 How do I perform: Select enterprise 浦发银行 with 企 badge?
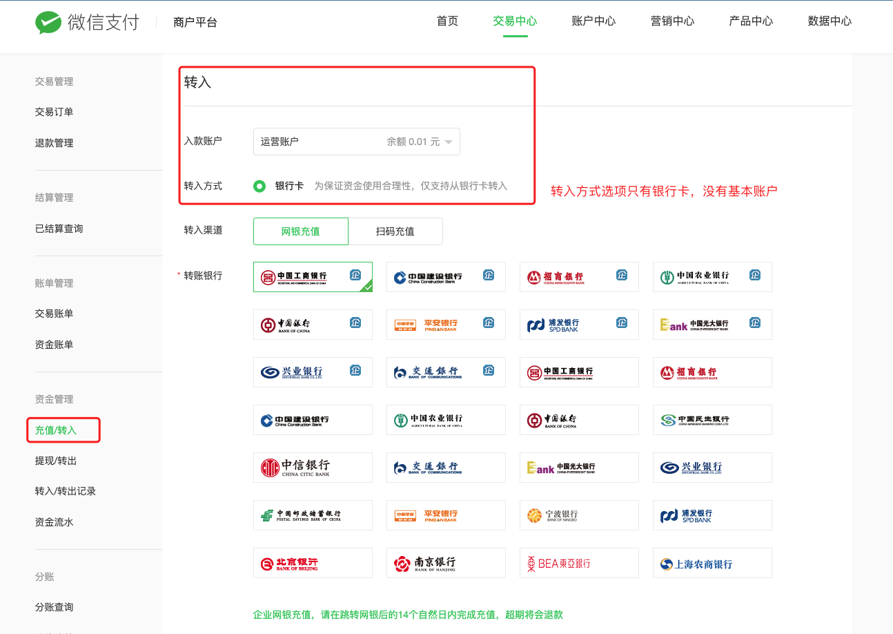coord(579,325)
